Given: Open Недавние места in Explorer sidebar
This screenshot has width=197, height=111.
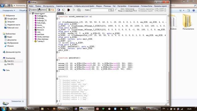Looking at the screenshot, I should point(14,25).
